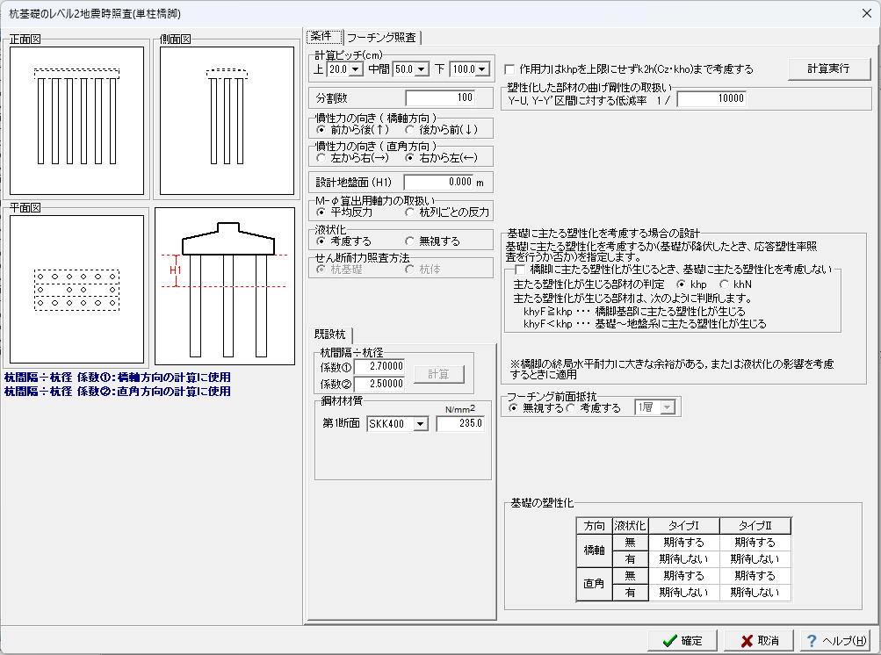
Task: Switch to the 条件 tab
Action: [x=324, y=37]
